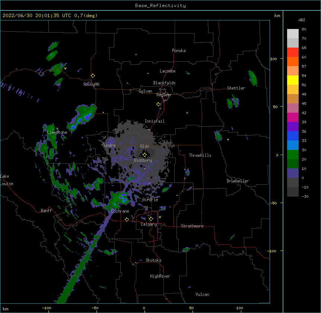Click the 100 tick on the right axis

pyautogui.click(x=273, y=59)
